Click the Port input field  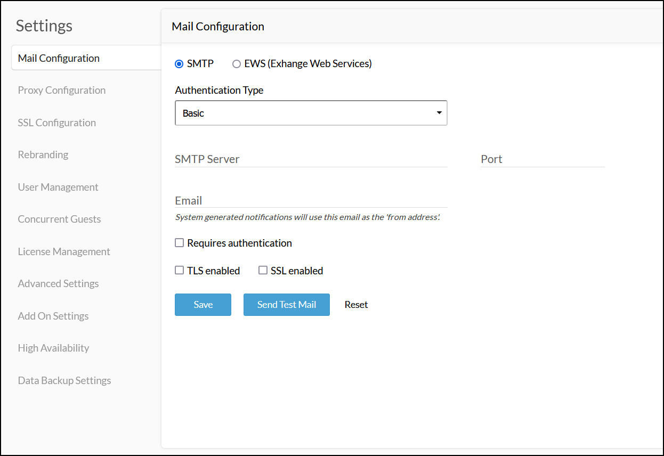[x=542, y=159]
